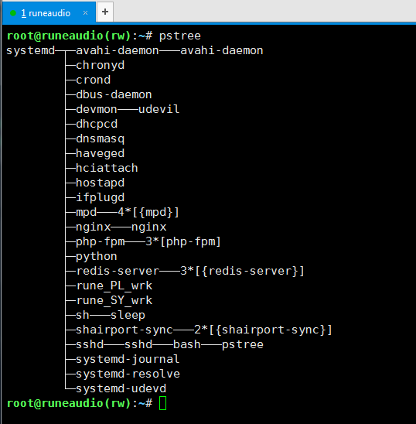416x424 pixels.
Task: Click the udevil child process
Action: point(159,109)
